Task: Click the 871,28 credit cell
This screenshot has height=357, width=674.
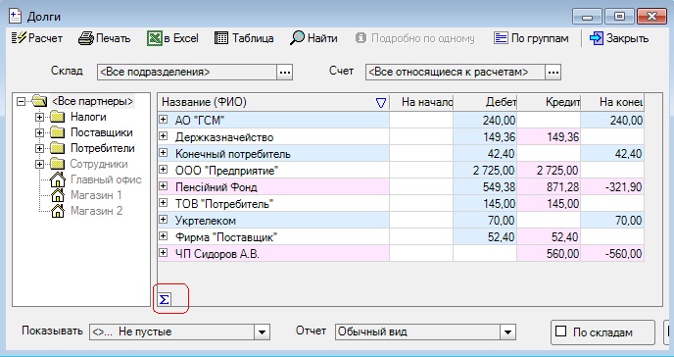Action: click(549, 186)
